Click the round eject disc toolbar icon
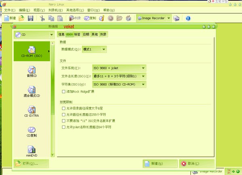This screenshot has width=242, height=175. click(111, 18)
